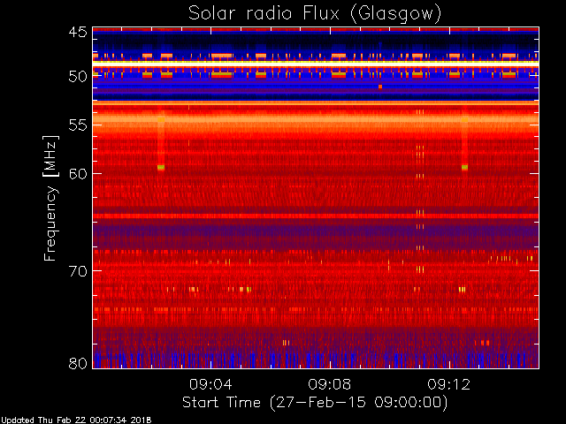Click the 09:08 time tick label

click(x=330, y=384)
